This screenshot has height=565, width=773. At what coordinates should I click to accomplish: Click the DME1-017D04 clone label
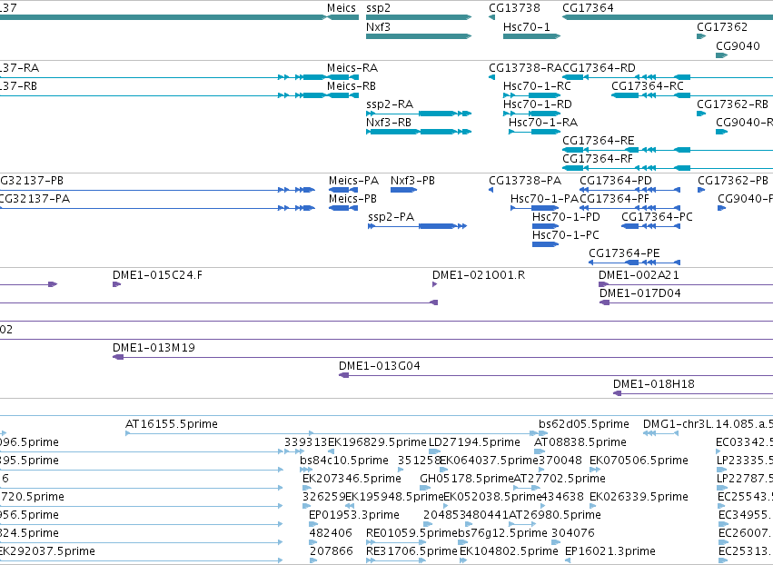click(639, 293)
